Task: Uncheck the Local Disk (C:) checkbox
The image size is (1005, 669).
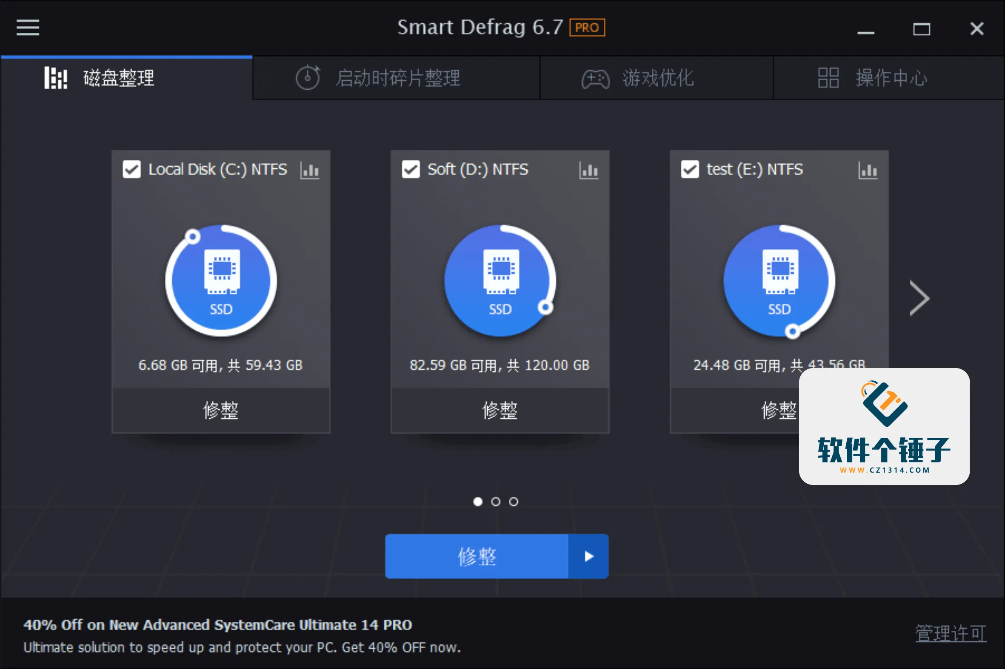Action: click(131, 170)
